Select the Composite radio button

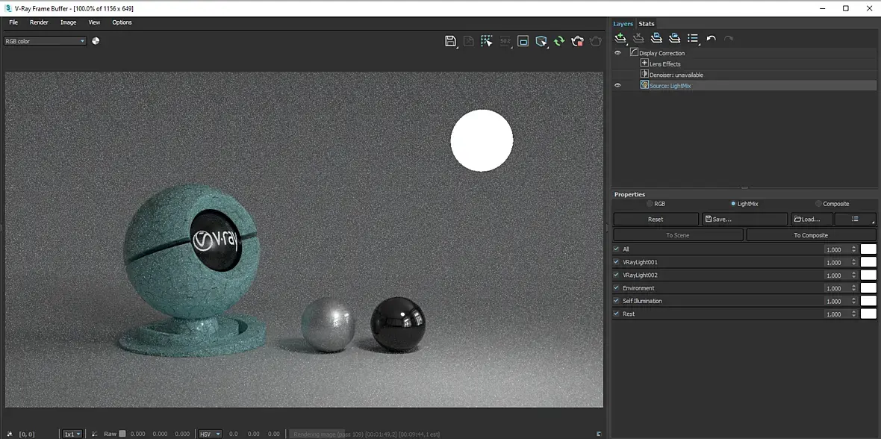[x=818, y=204]
